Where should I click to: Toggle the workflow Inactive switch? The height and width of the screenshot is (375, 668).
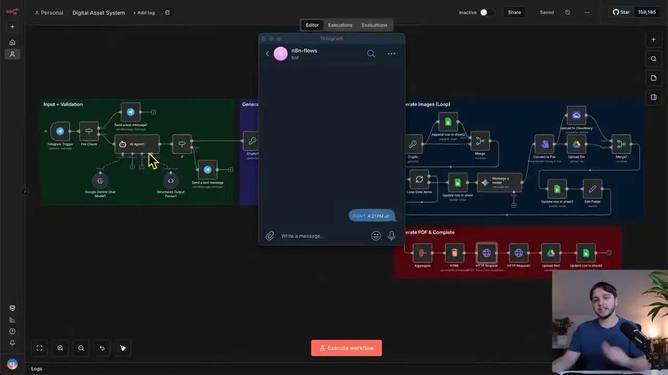pos(486,12)
